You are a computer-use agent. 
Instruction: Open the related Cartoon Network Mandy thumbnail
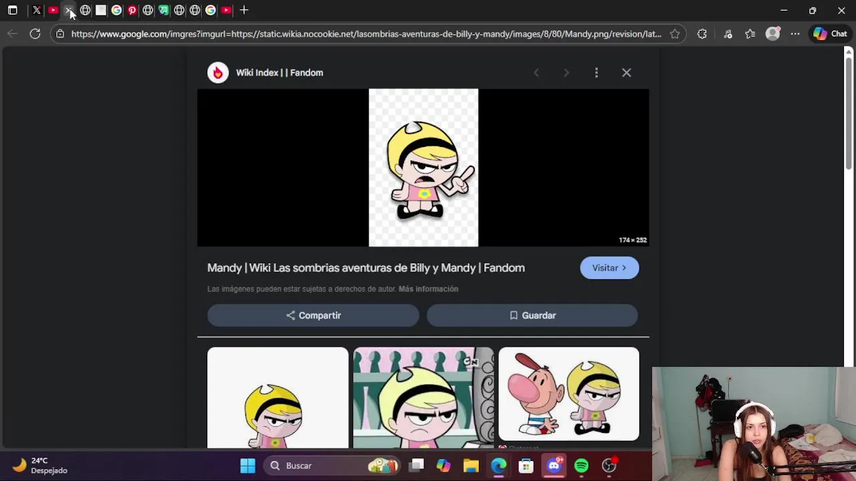(x=423, y=397)
